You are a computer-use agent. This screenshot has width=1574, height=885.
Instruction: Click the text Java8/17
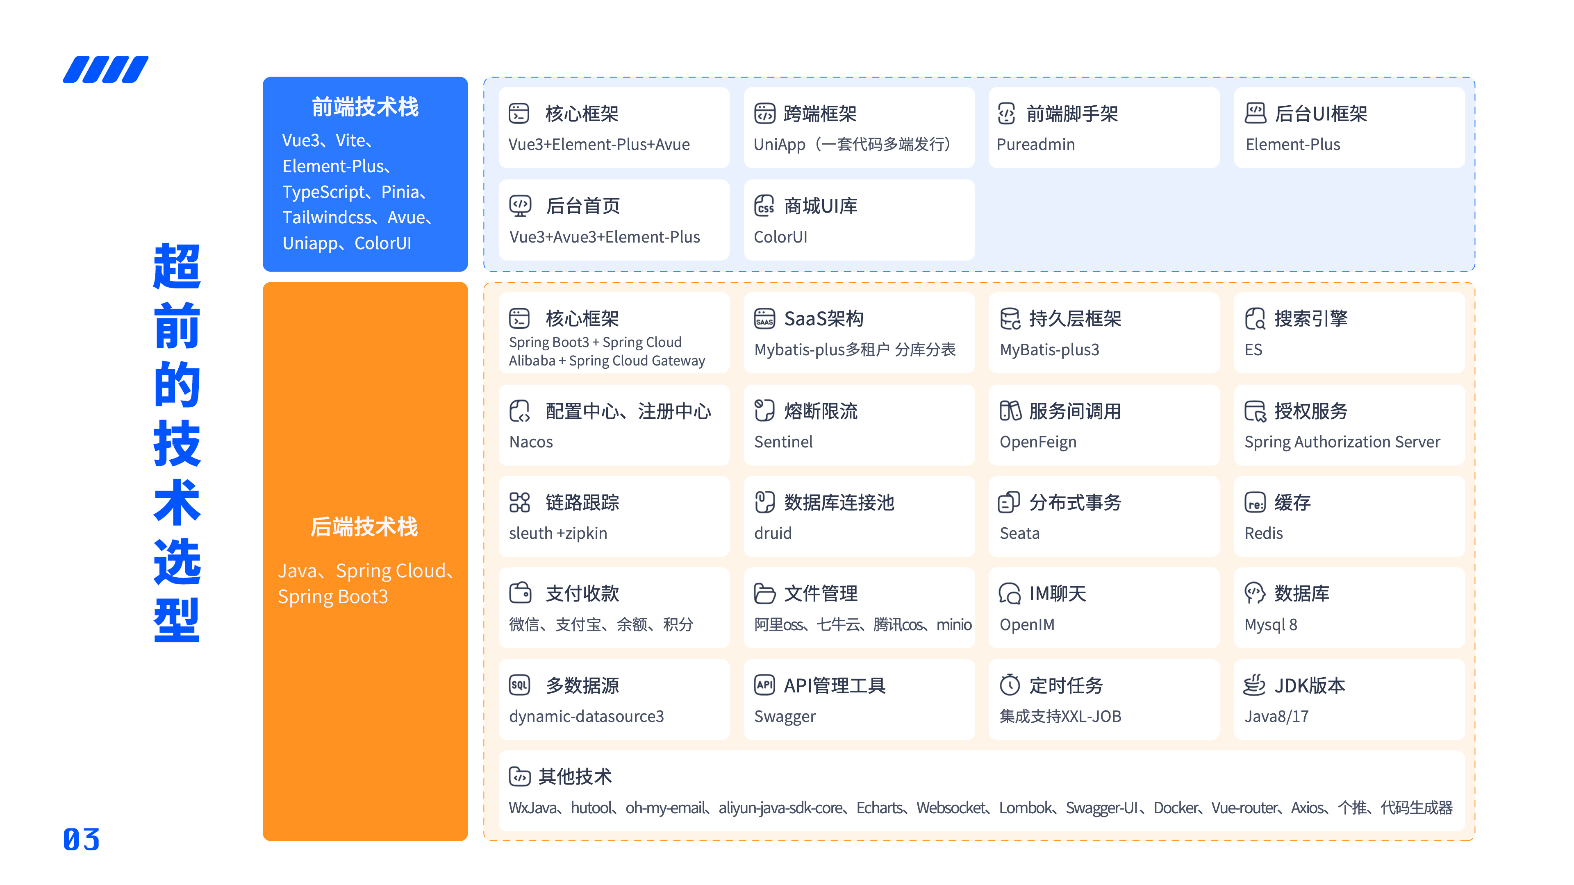(1276, 717)
